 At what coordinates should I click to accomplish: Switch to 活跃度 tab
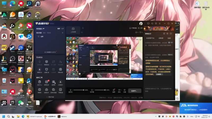[161, 38]
